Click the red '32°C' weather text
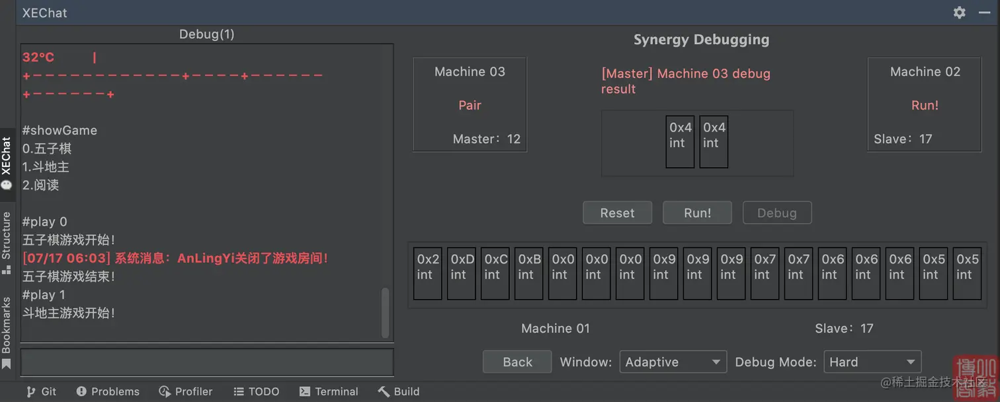 [x=38, y=57]
